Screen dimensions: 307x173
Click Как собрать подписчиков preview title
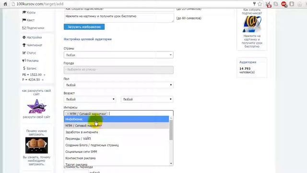coord(252,12)
